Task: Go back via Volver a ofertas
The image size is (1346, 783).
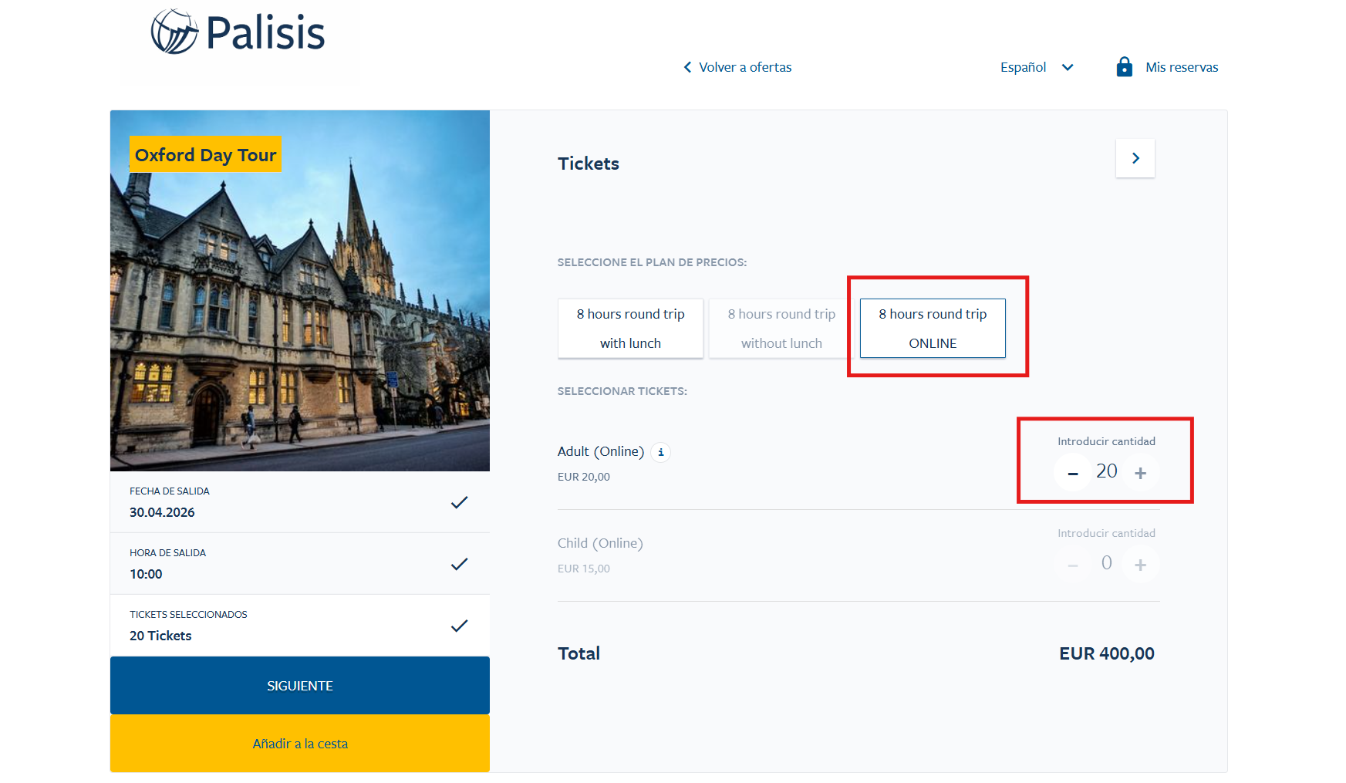Action: pyautogui.click(x=737, y=67)
